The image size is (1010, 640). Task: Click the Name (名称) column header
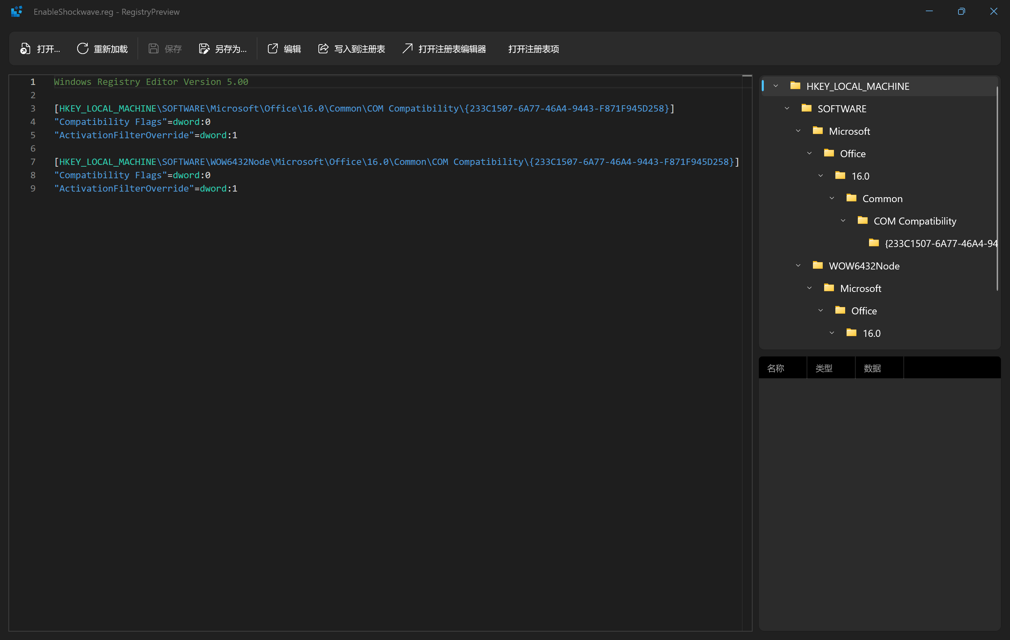[x=775, y=368]
